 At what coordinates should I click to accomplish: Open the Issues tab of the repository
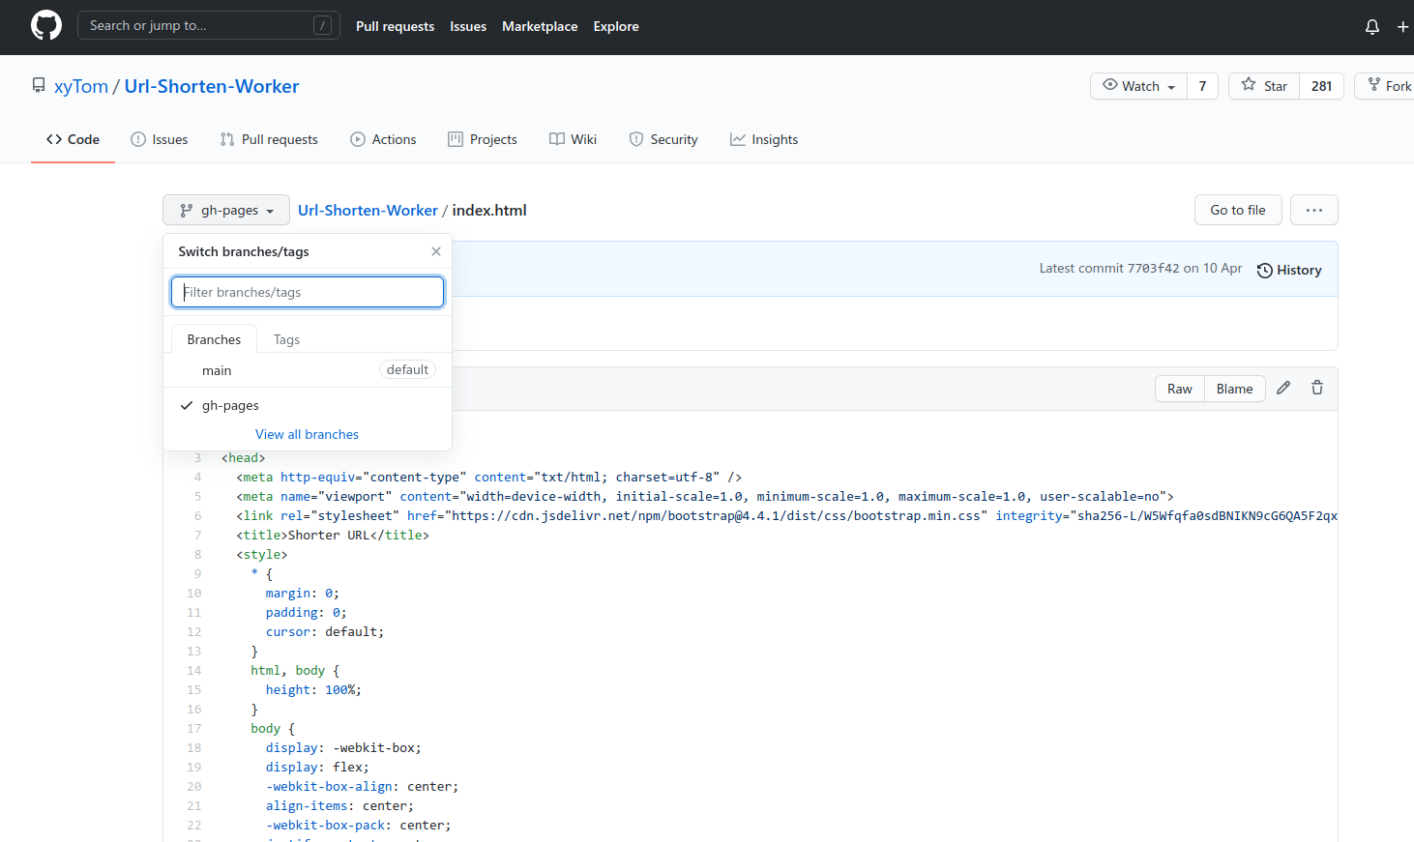[160, 139]
